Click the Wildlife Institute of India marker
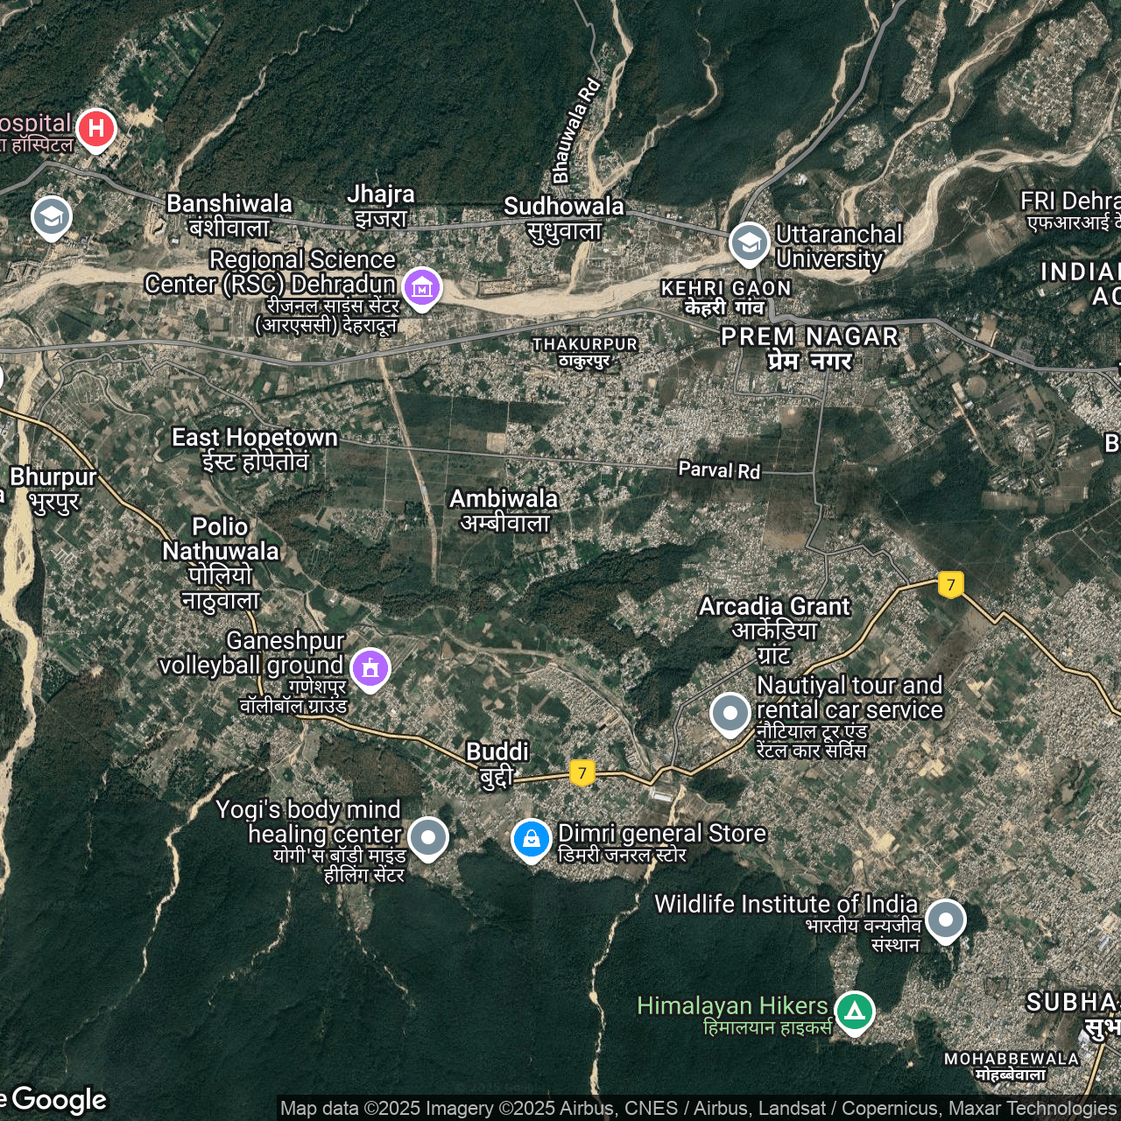The width and height of the screenshot is (1121, 1121). tap(945, 920)
